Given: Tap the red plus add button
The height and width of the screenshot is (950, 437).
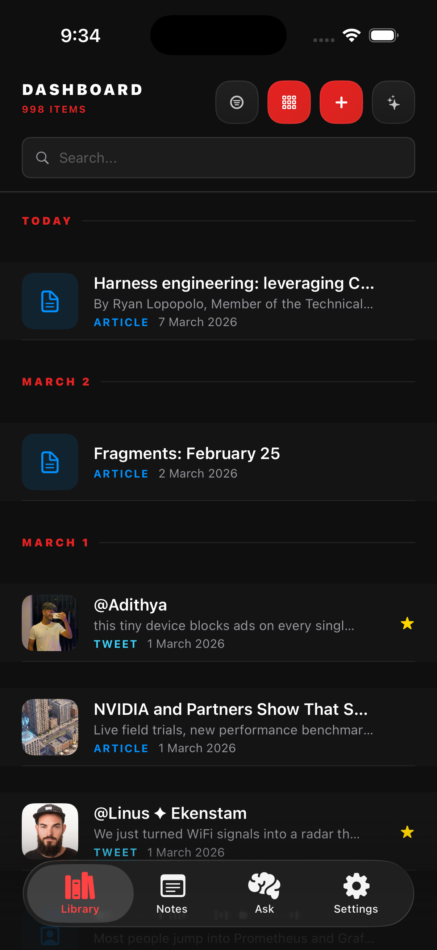Looking at the screenshot, I should (341, 102).
